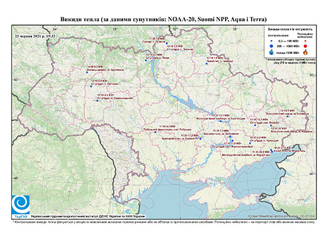327x231 pixels.
Task: Click blue marker at 15:30 7,3 МВт Запоріжжя
Action: click(230, 136)
